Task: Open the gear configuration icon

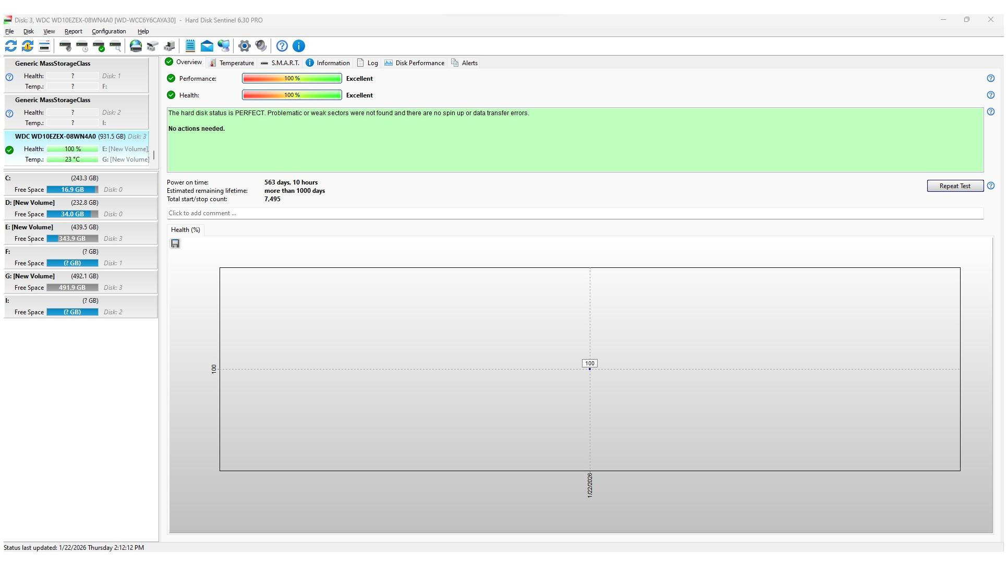Action: [244, 46]
